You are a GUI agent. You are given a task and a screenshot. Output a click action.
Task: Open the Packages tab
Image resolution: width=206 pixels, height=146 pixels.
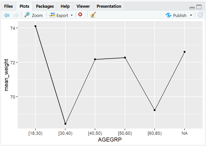[x=45, y=6]
